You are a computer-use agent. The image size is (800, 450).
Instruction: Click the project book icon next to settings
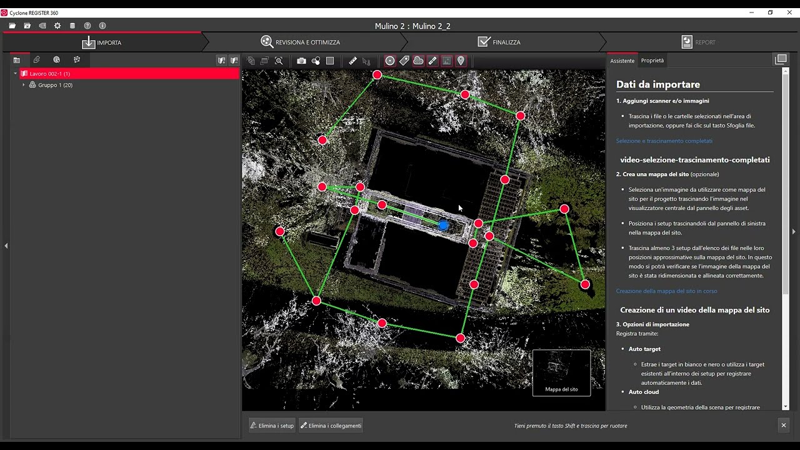tap(42, 26)
